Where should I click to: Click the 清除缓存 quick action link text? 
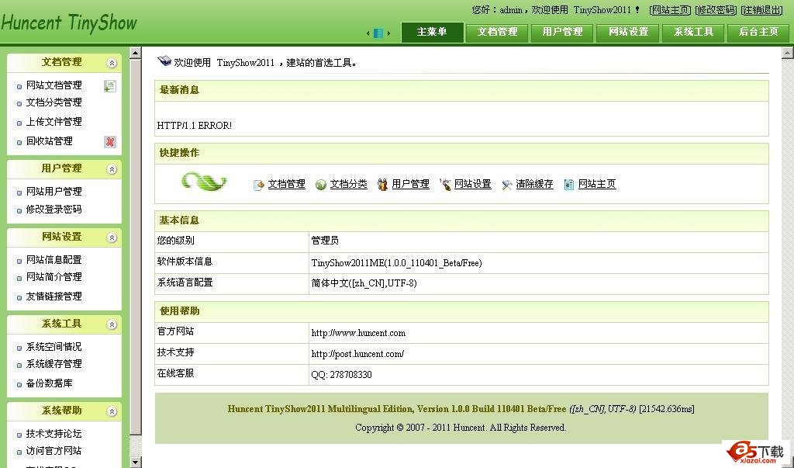(534, 184)
